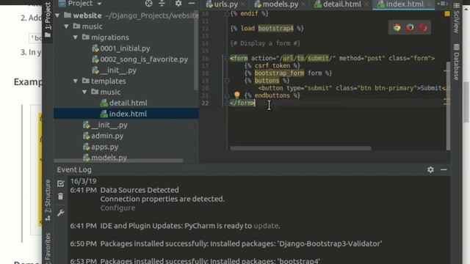The height and width of the screenshot is (264, 470).
Task: Click 'Data Sources Detected' log entry
Action: (140, 190)
